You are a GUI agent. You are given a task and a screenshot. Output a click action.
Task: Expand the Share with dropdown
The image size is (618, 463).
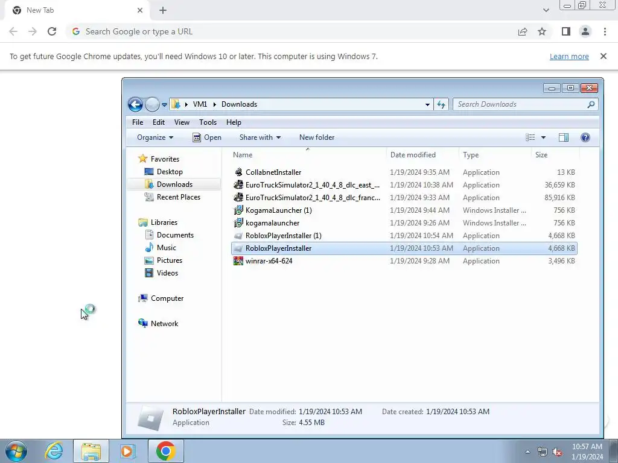click(260, 137)
